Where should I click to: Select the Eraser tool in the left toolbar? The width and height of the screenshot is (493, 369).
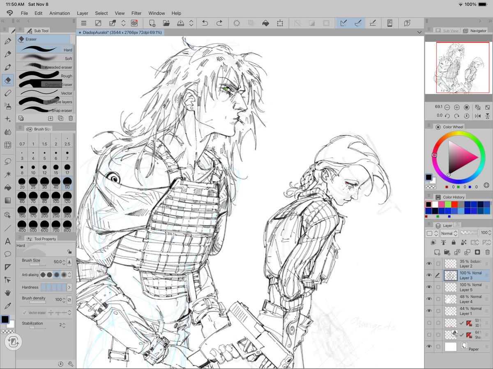[x=7, y=80]
